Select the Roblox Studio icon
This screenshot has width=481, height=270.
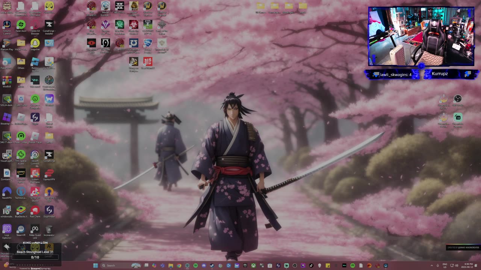[x=35, y=64]
